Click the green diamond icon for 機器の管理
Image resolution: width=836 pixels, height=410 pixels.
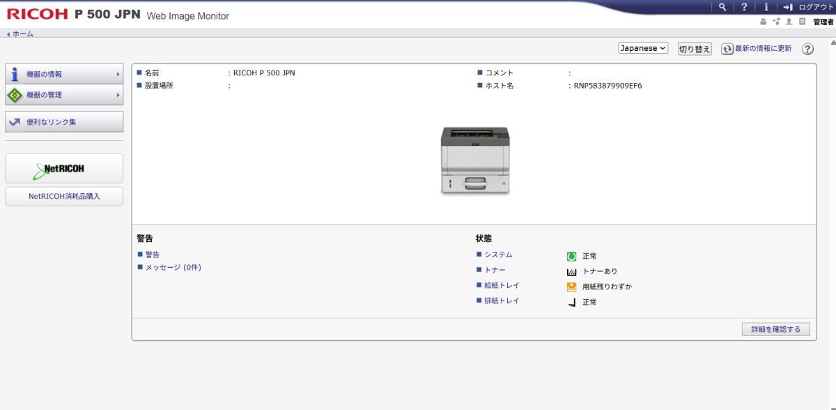coord(15,95)
